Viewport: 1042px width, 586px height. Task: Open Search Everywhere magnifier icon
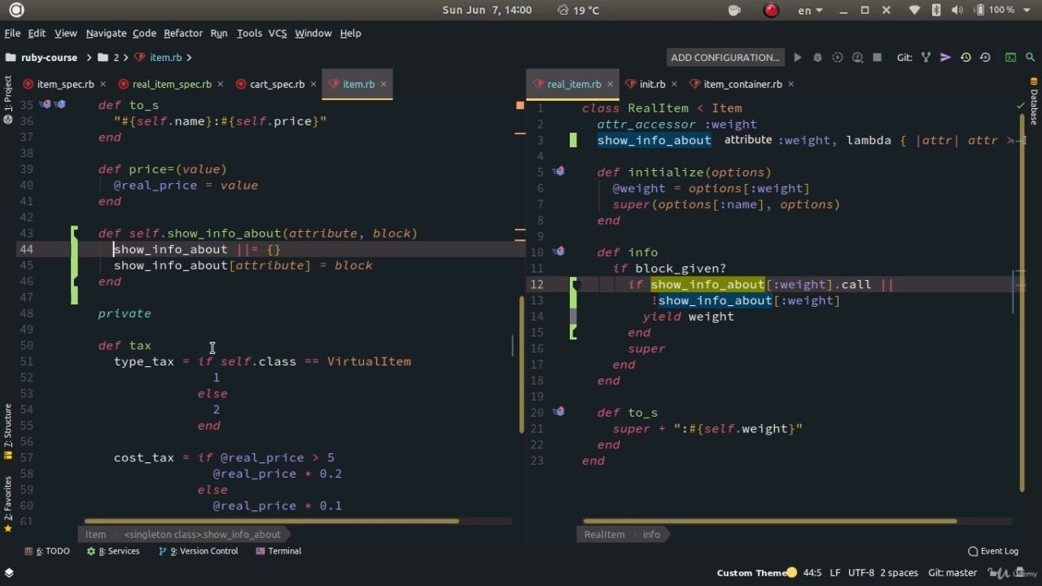[x=1030, y=58]
